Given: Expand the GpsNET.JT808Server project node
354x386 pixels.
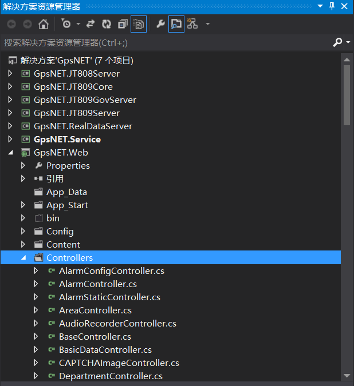Looking at the screenshot, I should pyautogui.click(x=10, y=73).
